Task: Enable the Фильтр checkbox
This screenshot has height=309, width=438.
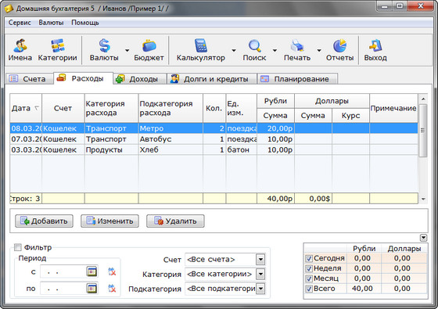Action: pyautogui.click(x=18, y=247)
